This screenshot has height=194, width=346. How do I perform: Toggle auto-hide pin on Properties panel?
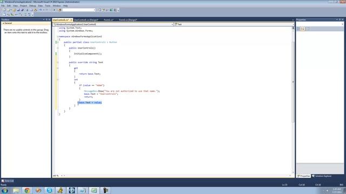click(340, 19)
